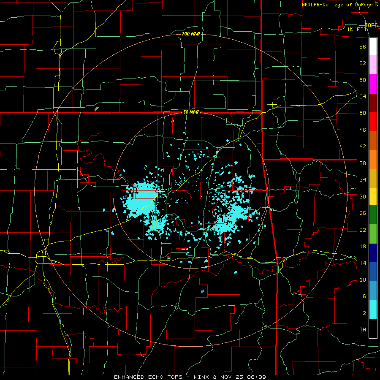Click the "100 NMI" range ring label
The image size is (380, 380).
coord(191,34)
